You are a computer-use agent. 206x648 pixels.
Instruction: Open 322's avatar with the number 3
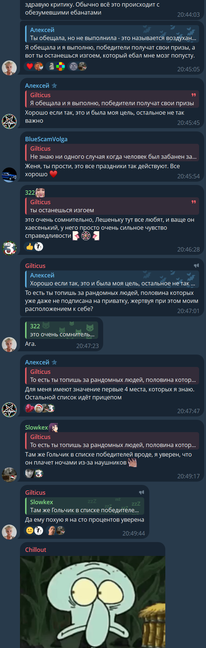click(x=9, y=248)
